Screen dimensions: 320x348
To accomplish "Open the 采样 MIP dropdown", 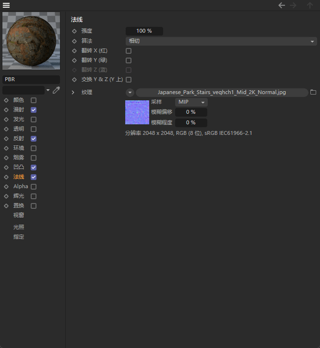I will (x=191, y=102).
